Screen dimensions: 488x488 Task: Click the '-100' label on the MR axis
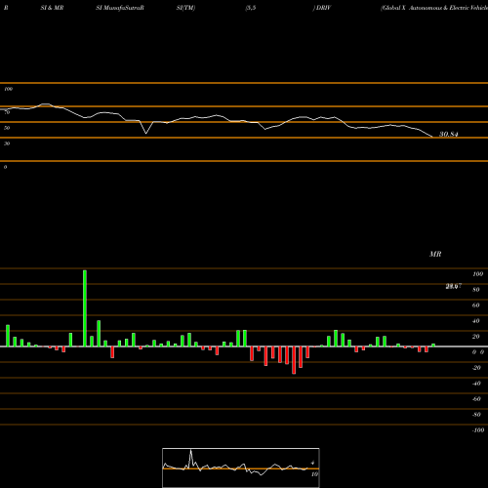coord(478,430)
